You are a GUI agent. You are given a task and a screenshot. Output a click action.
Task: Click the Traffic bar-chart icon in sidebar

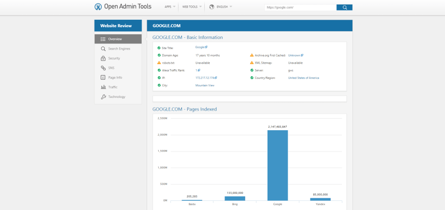(103, 87)
